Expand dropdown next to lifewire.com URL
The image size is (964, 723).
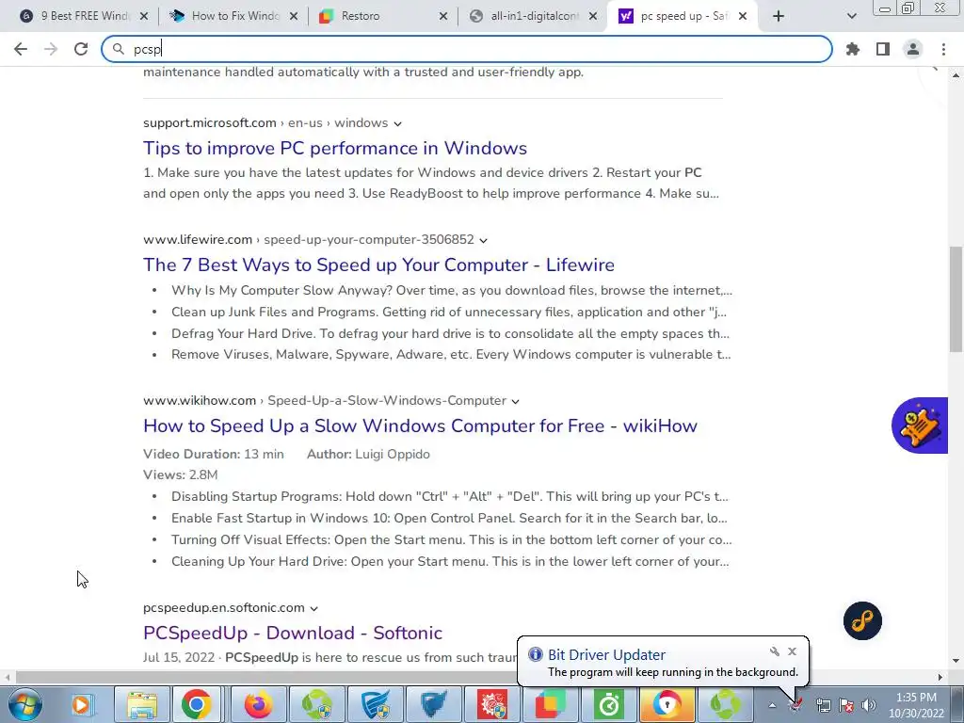[x=483, y=240]
